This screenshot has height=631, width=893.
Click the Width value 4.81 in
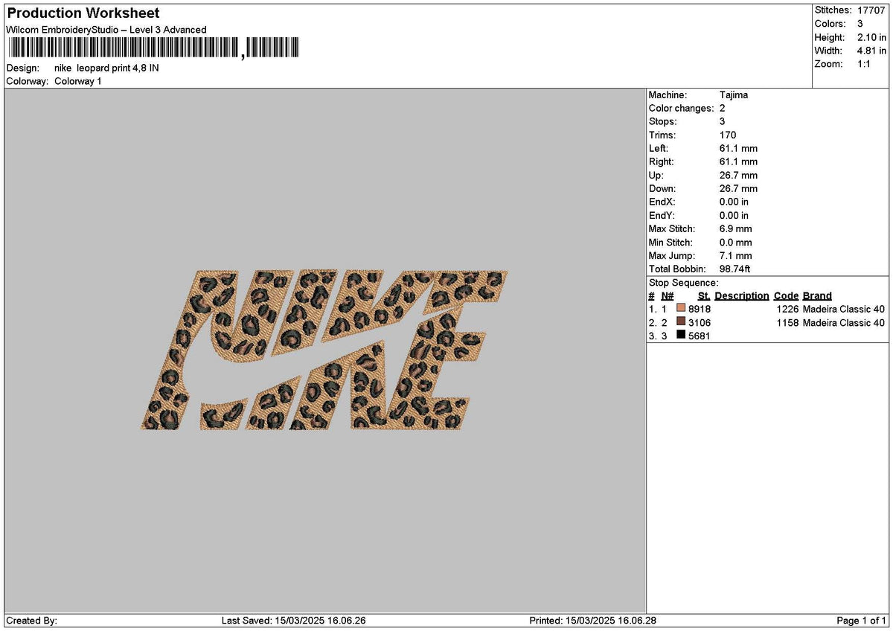click(x=871, y=51)
